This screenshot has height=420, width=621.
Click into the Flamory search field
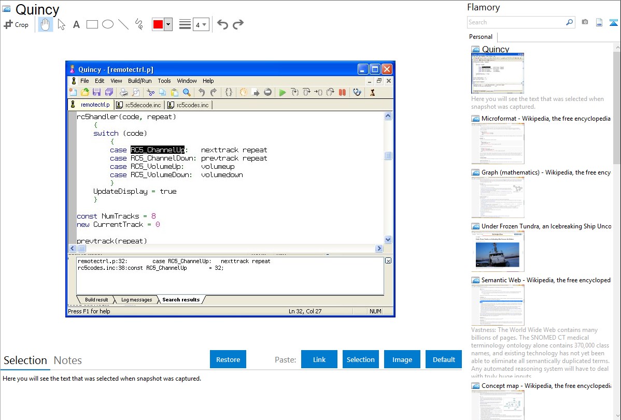(x=516, y=22)
